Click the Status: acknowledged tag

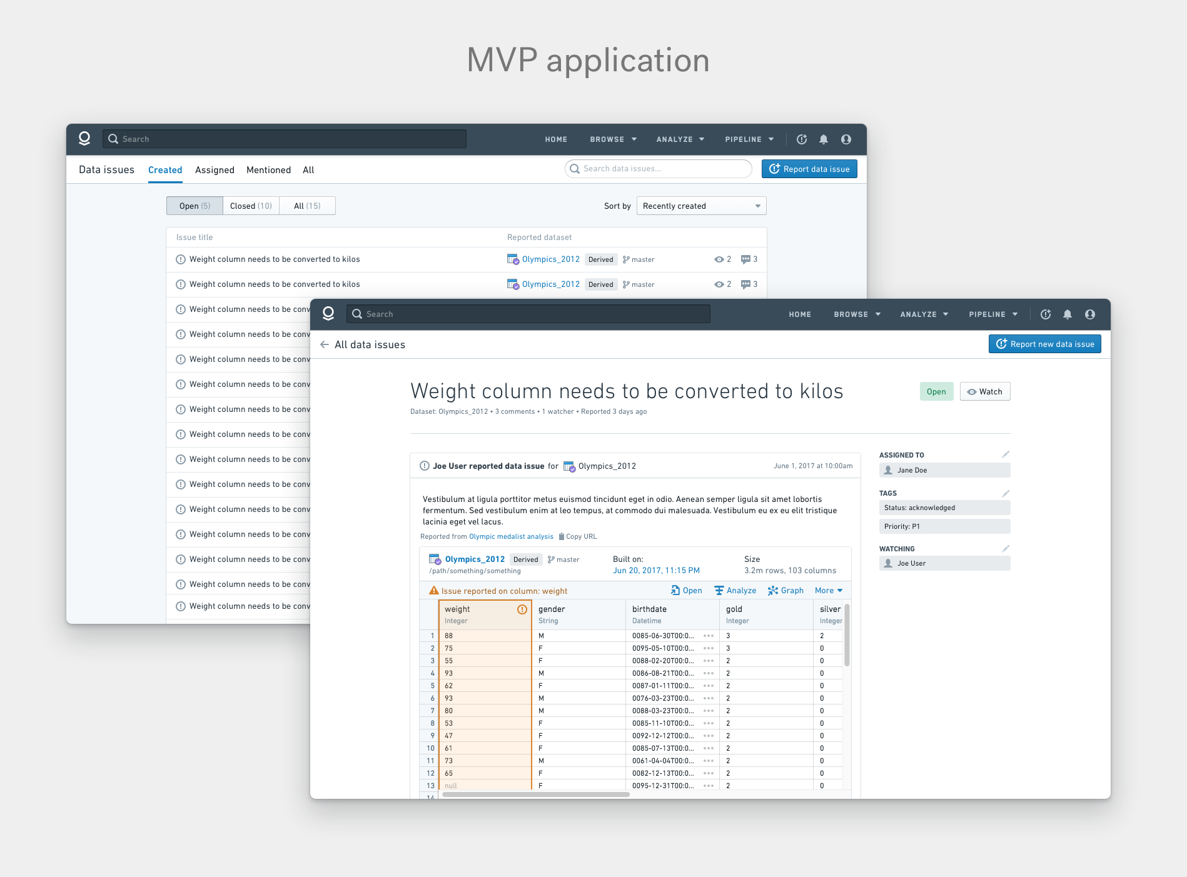944,508
